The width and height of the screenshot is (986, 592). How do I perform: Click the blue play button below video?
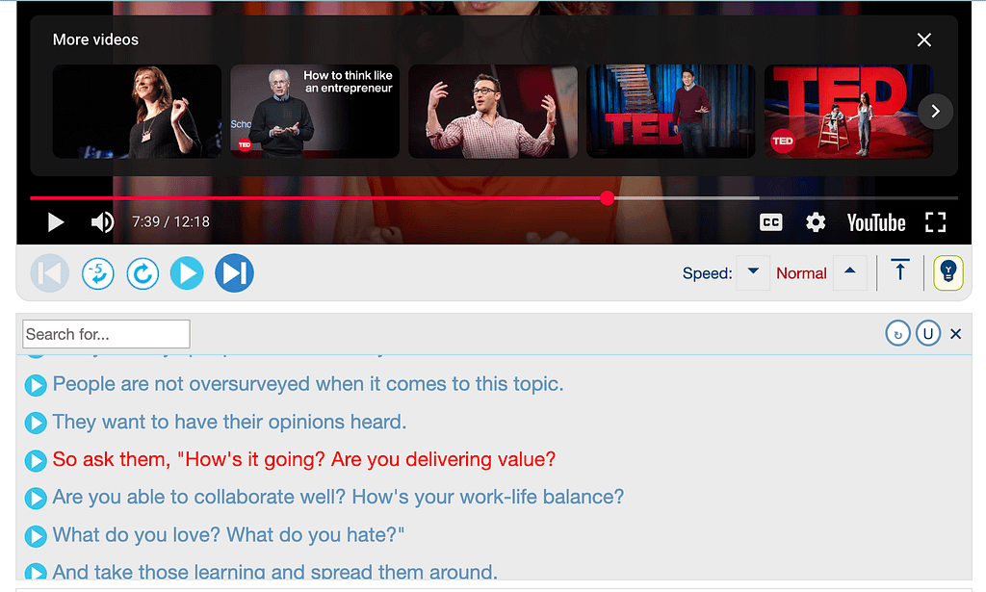coord(187,273)
